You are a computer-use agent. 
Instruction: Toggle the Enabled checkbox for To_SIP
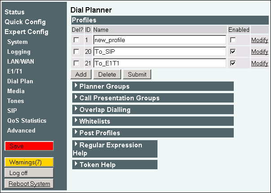click(x=232, y=52)
